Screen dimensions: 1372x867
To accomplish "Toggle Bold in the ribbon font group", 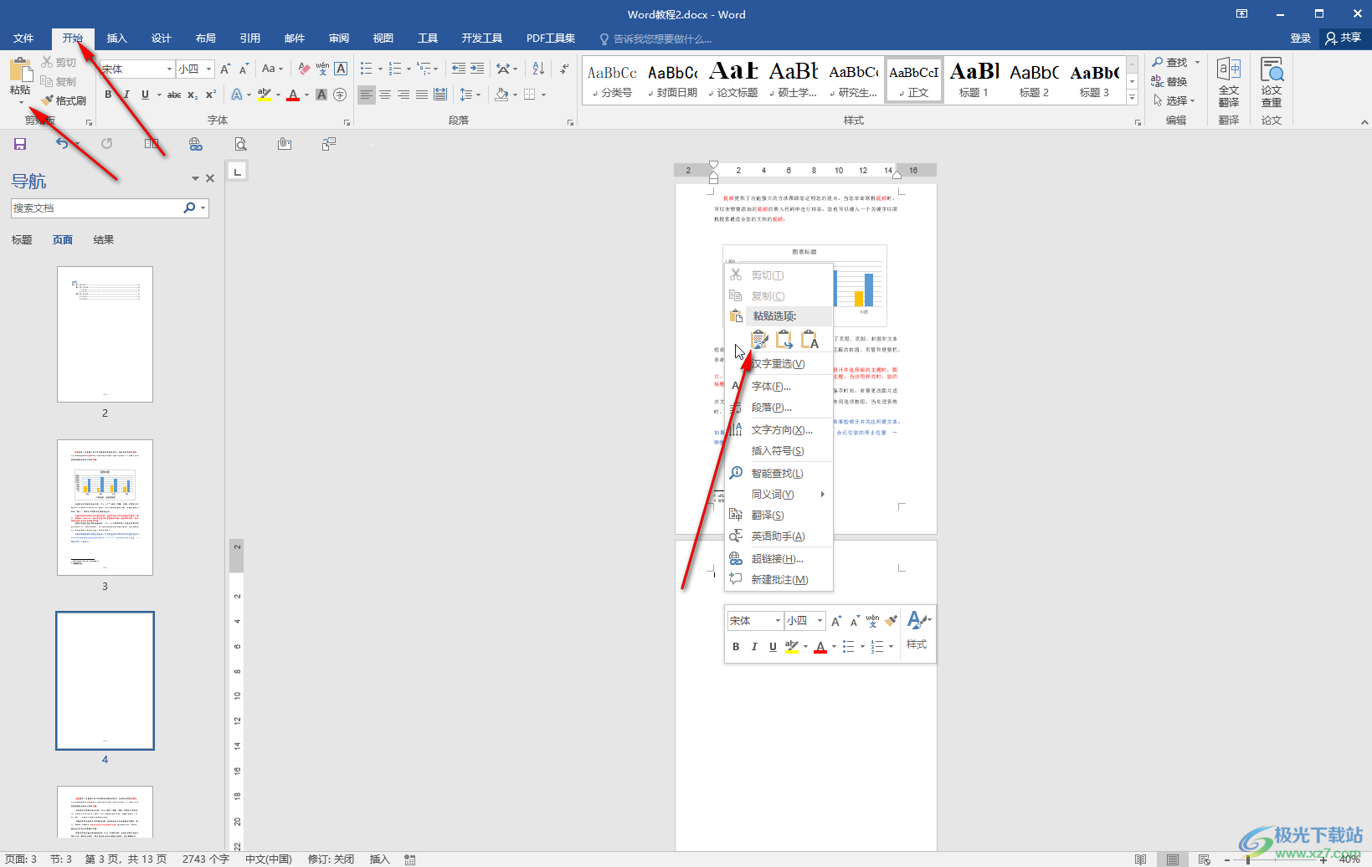I will point(108,95).
